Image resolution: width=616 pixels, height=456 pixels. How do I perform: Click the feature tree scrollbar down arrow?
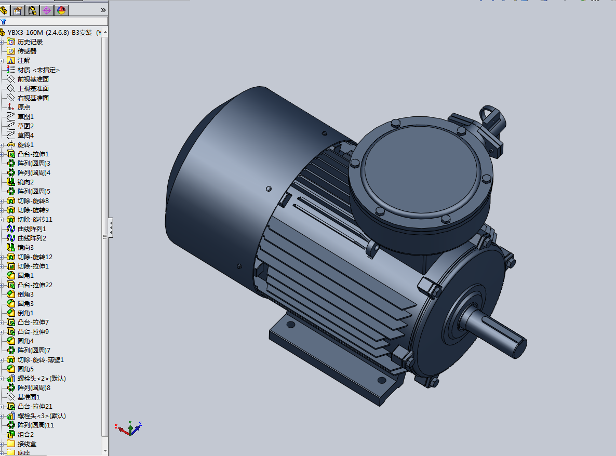pyautogui.click(x=105, y=451)
